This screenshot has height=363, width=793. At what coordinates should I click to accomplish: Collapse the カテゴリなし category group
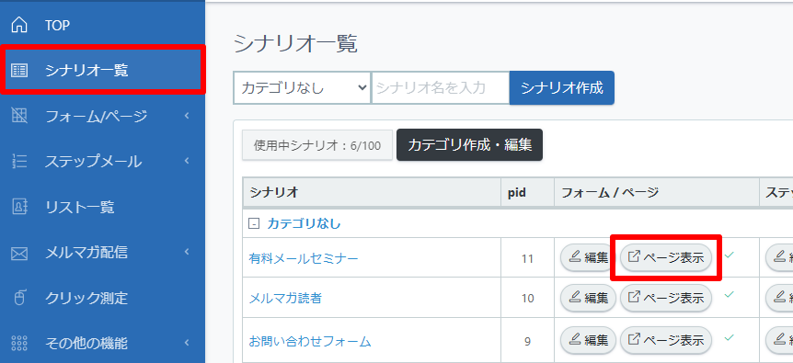(x=254, y=223)
